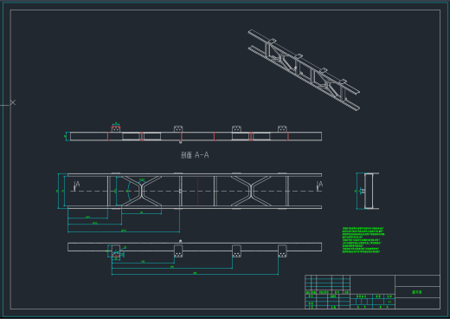Select the isometric frame view

(x=304, y=70)
